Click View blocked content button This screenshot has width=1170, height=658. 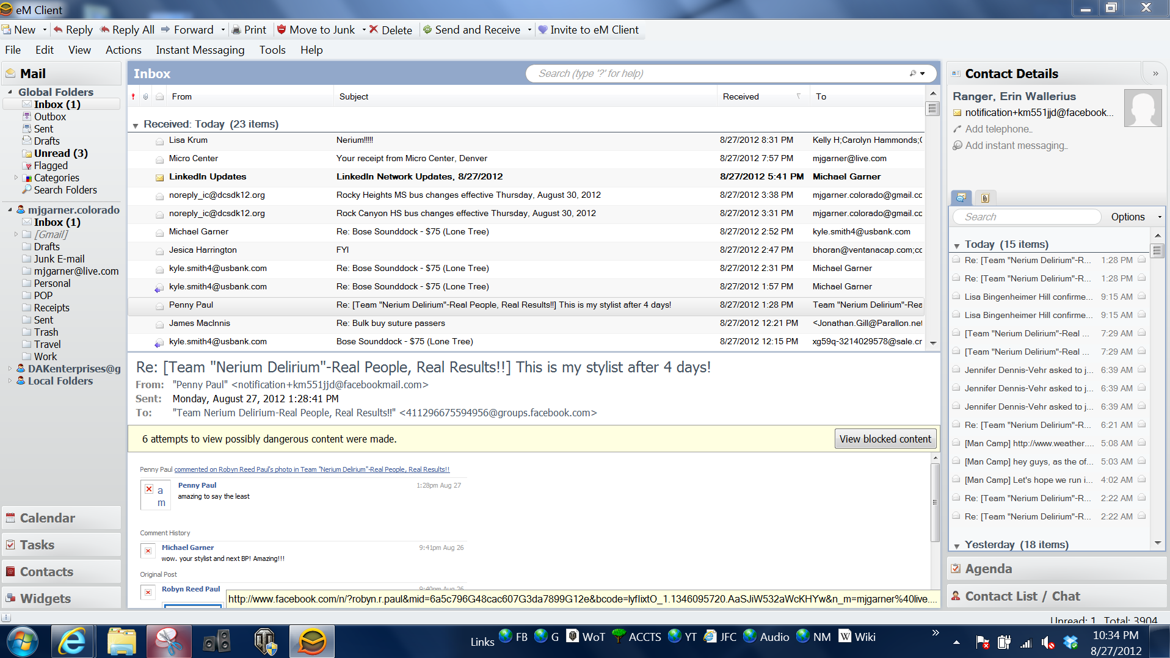885,439
